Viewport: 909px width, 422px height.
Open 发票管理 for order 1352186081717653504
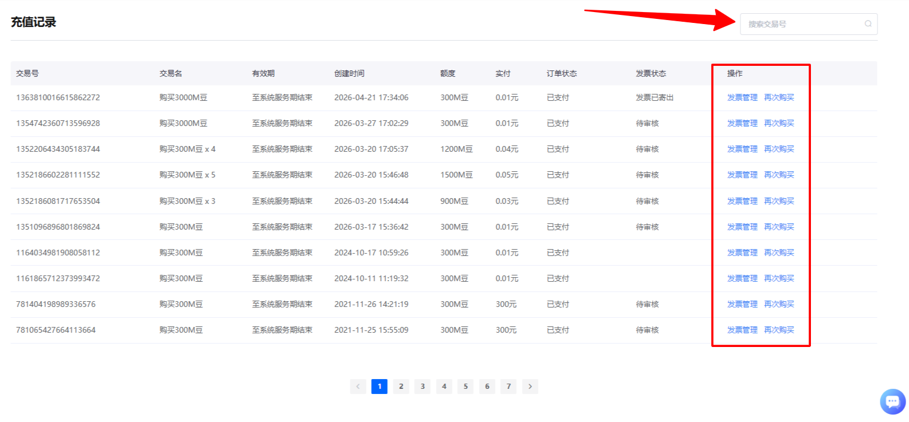742,201
